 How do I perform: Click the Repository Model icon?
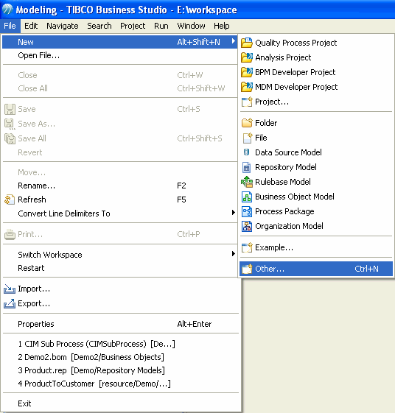click(x=247, y=167)
